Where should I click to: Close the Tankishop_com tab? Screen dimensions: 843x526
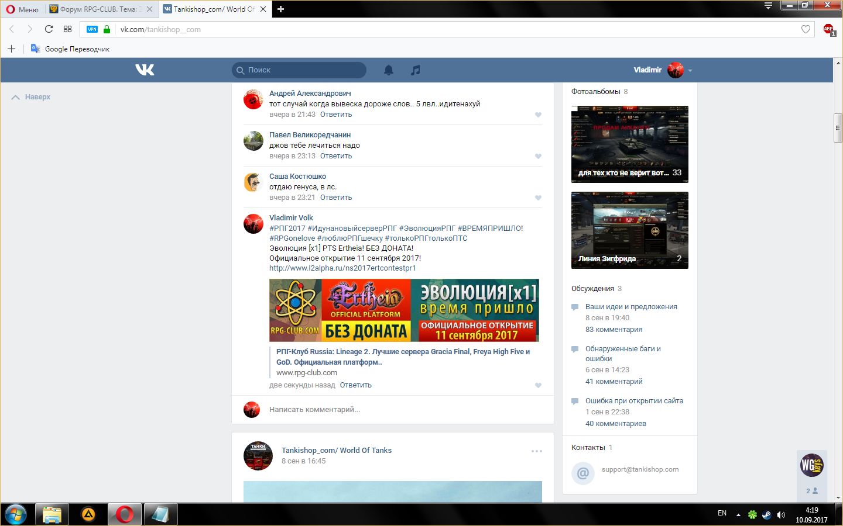click(x=263, y=9)
